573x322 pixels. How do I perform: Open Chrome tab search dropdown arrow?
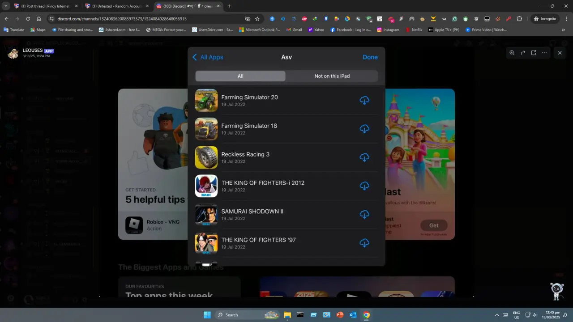(6, 6)
